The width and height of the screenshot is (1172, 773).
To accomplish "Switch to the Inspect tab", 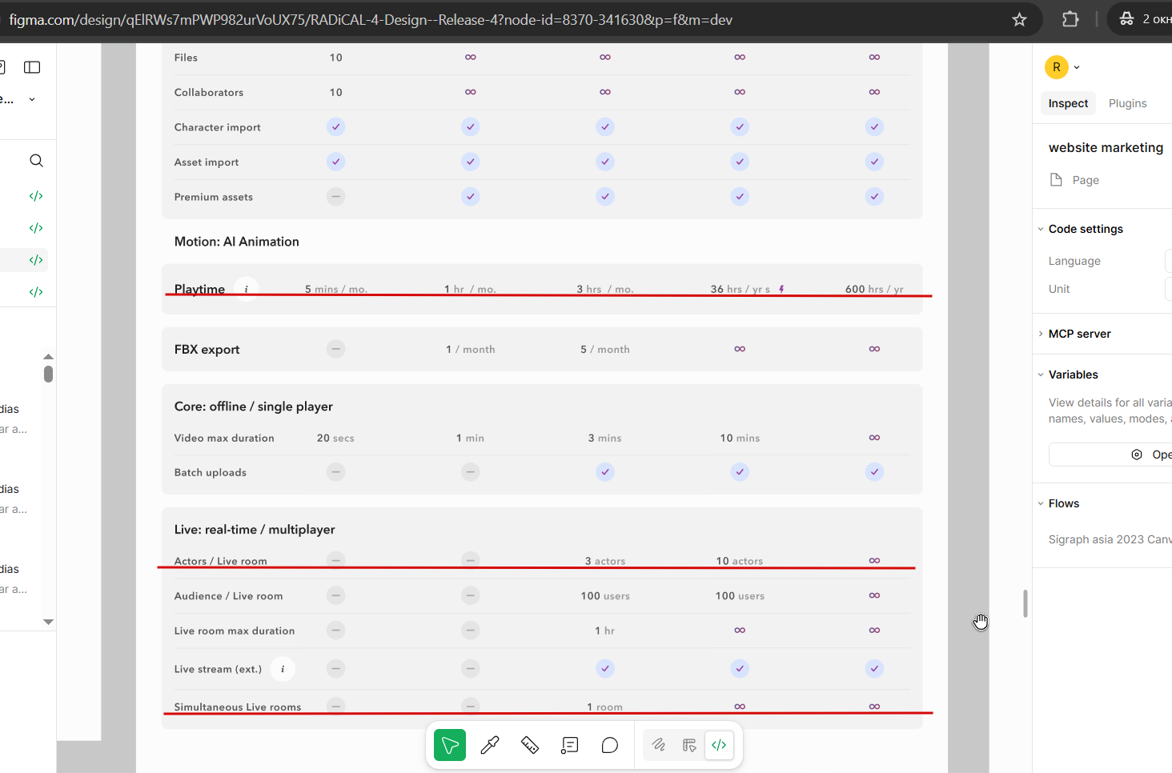I will 1068,103.
